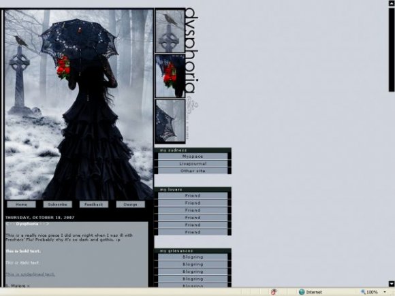Click the scrollbar down arrow
Image resolution: width=395 pixels, height=296 pixels.
pyautogui.click(x=392, y=284)
